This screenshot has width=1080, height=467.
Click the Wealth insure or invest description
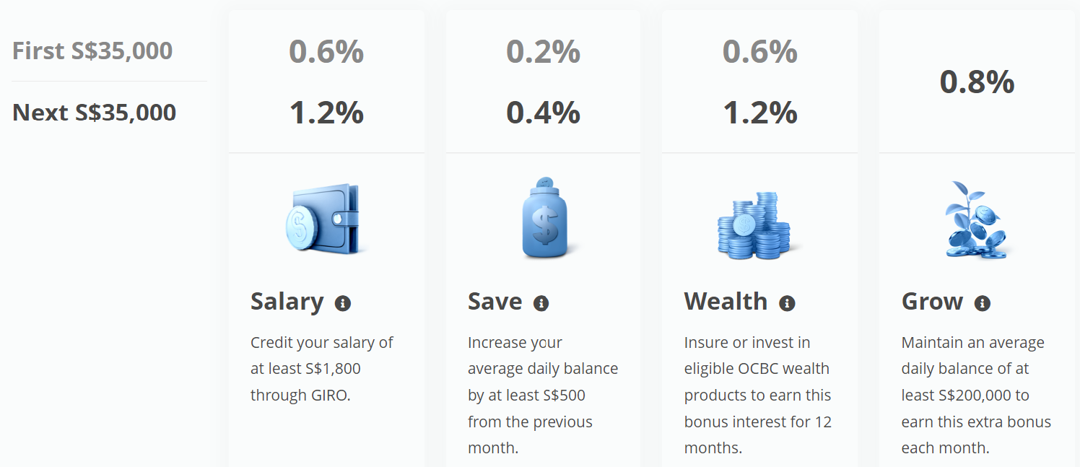pos(758,395)
